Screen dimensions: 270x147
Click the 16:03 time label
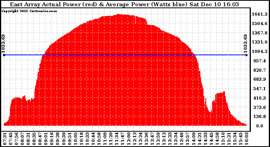tap(247, 139)
